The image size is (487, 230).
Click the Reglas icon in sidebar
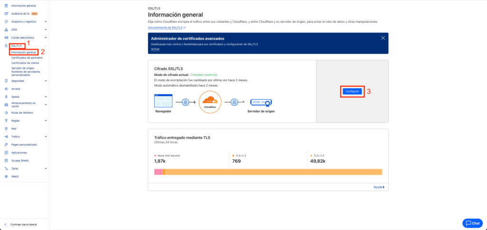(x=6, y=121)
